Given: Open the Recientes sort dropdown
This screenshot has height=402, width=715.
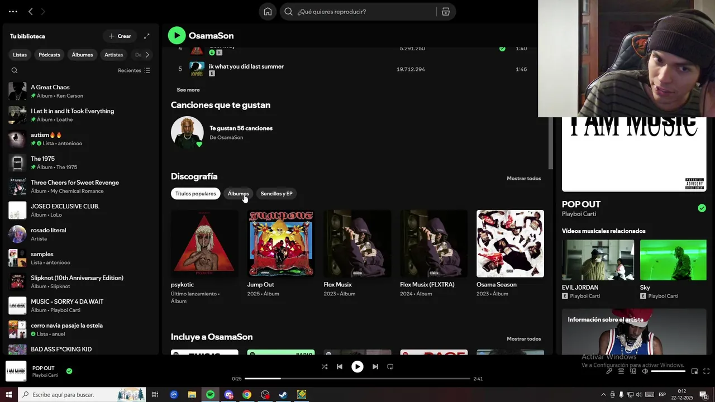Looking at the screenshot, I should coord(134,70).
